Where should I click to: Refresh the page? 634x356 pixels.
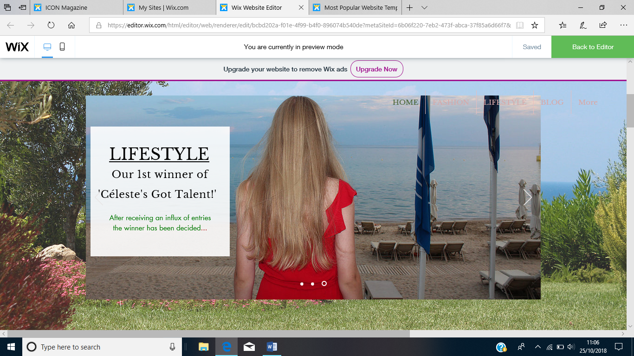(51, 25)
